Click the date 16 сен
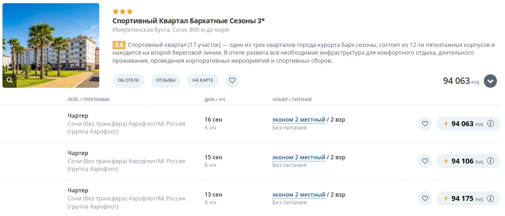This screenshot has width=505, height=216. click(x=213, y=120)
